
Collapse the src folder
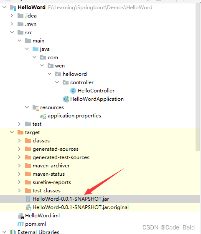click(x=12, y=32)
